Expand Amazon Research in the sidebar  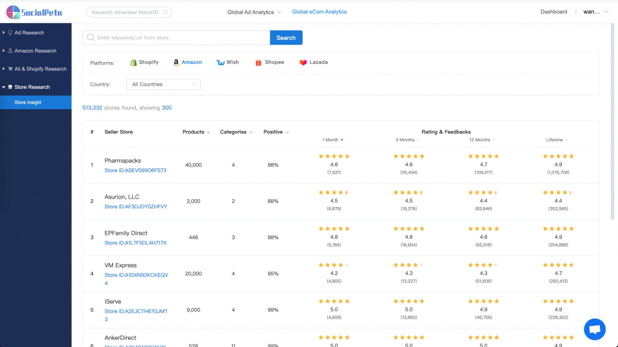tap(36, 51)
